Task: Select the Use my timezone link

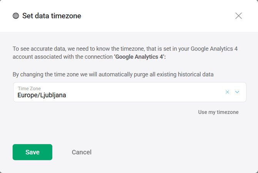Action: [x=218, y=112]
